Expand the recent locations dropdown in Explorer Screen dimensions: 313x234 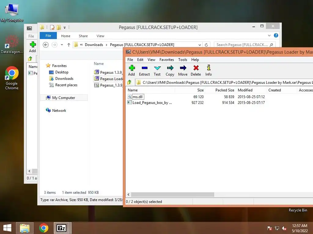tap(62, 45)
